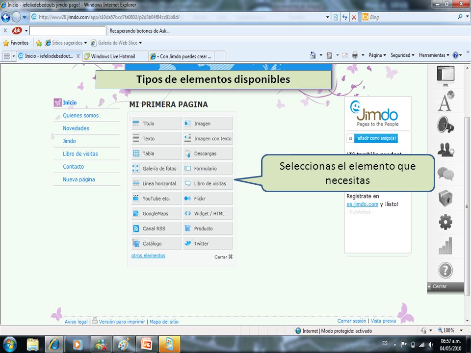Expand the Ask toolbar dropdown arrow
Image resolution: width=471 pixels, height=353 pixels.
coord(26,30)
